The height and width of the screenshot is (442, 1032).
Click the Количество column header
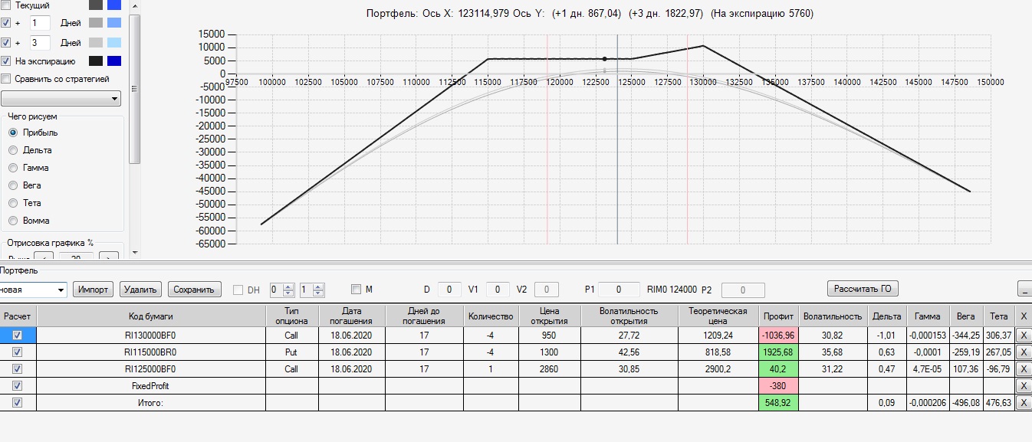491,315
